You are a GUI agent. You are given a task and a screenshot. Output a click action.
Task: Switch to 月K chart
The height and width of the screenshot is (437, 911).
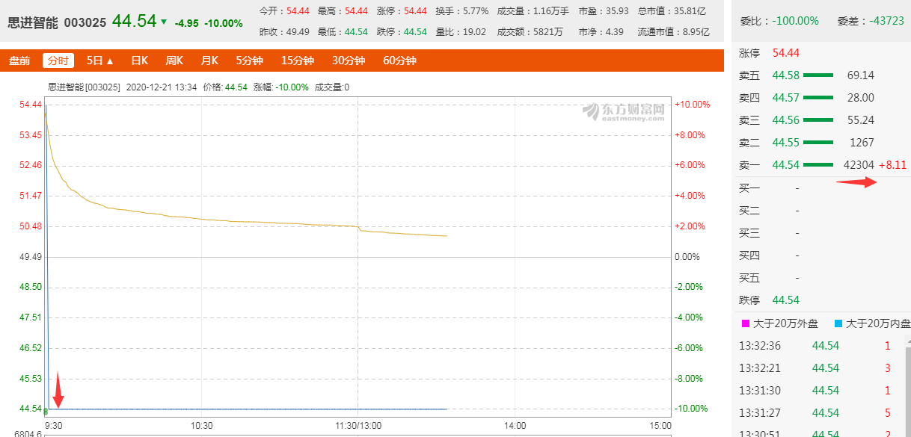tap(209, 61)
